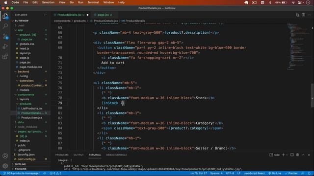The width and height of the screenshot is (314, 176).
Task: Open globals.css file
Action: 27,44
